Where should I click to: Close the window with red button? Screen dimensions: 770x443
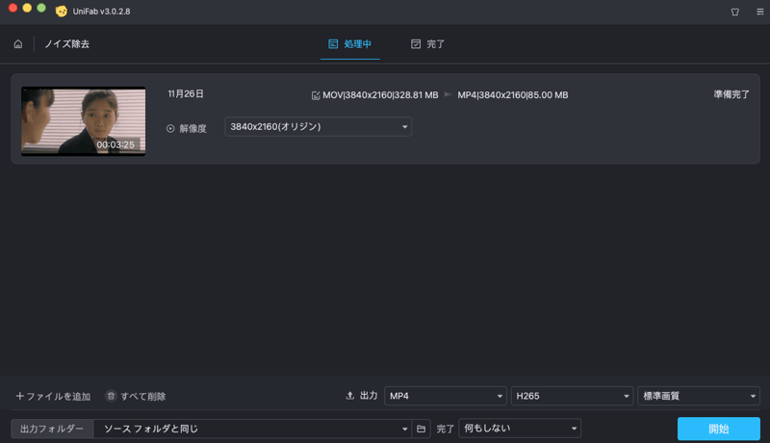pyautogui.click(x=13, y=8)
